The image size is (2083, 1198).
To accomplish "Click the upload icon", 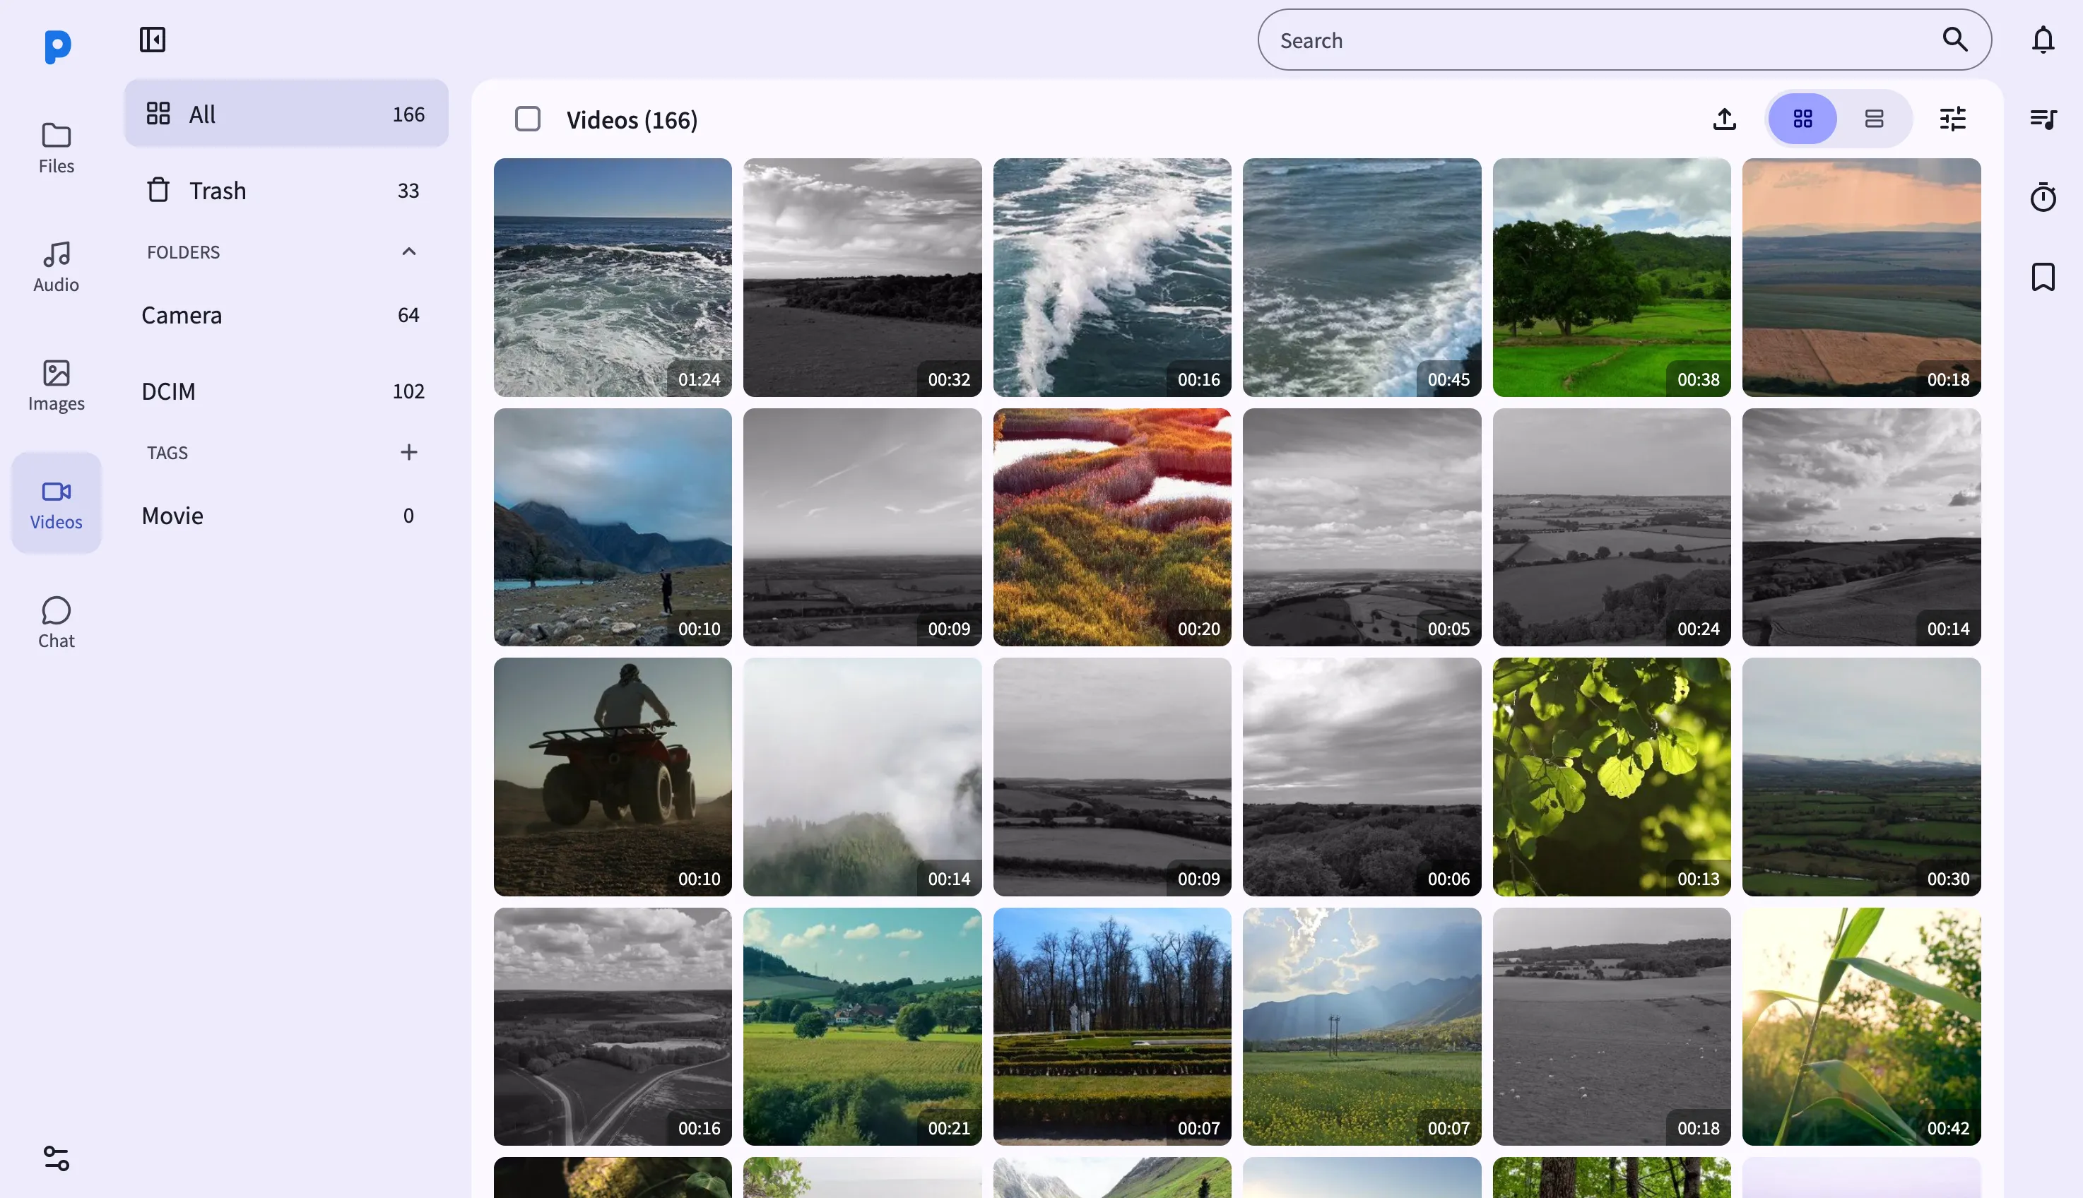I will point(1724,119).
